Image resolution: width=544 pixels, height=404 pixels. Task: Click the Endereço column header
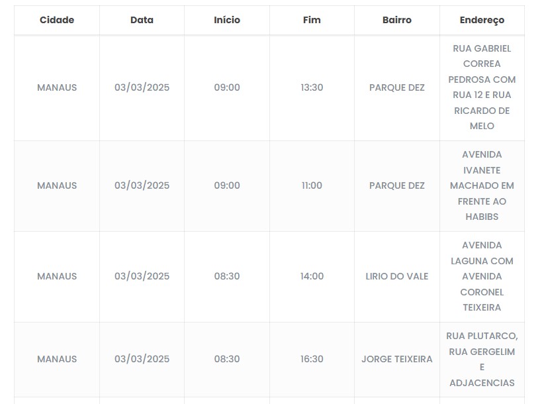pos(482,20)
